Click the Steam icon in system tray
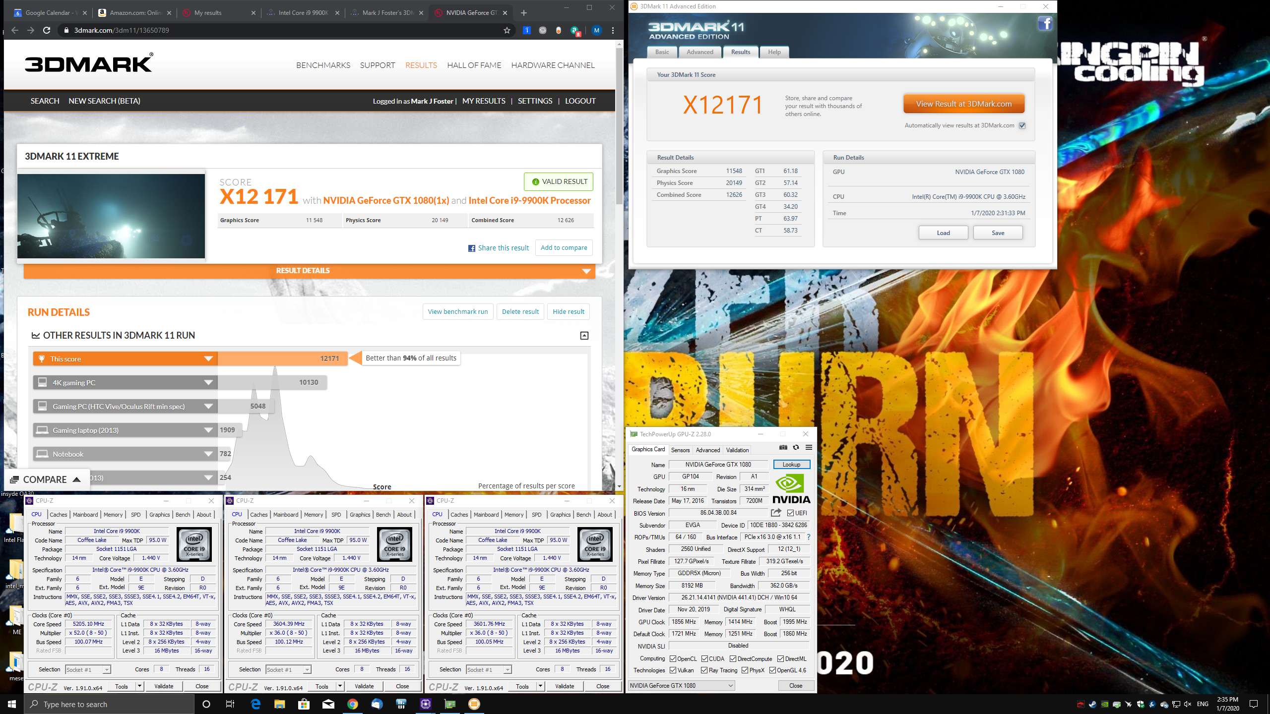 point(1092,704)
